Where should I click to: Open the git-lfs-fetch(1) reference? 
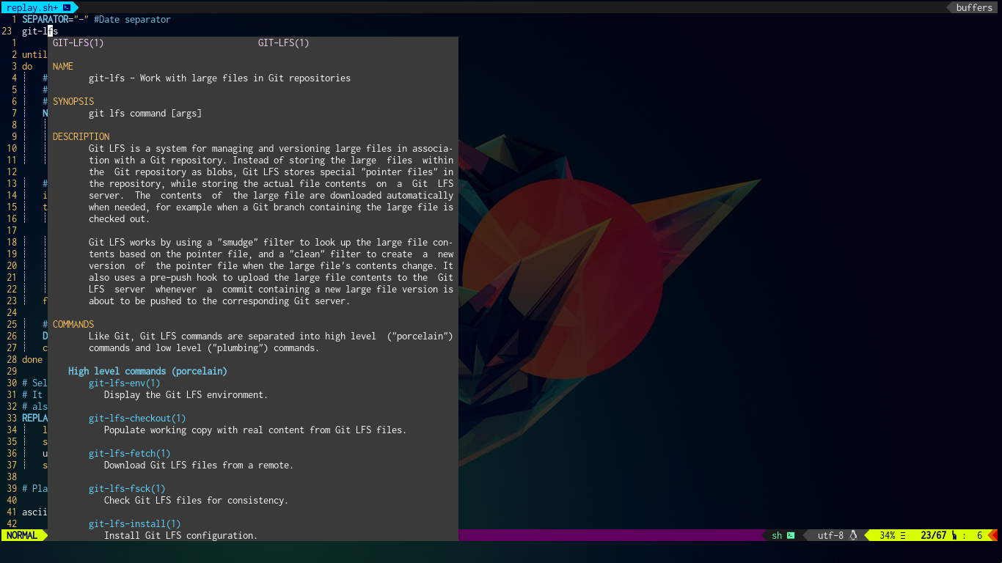pos(130,453)
